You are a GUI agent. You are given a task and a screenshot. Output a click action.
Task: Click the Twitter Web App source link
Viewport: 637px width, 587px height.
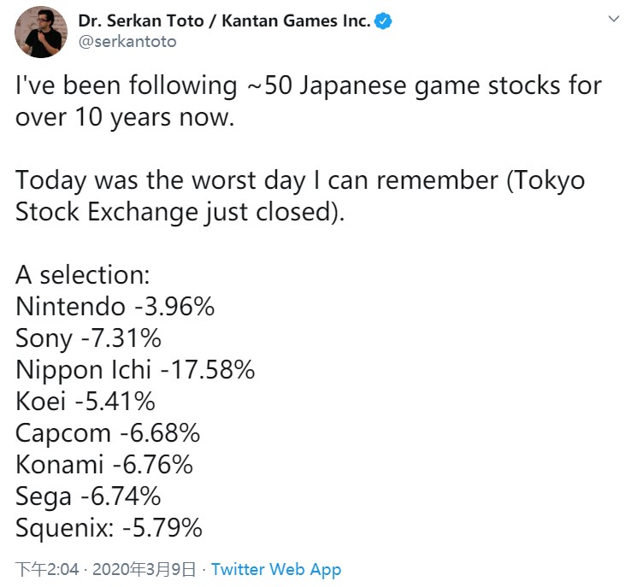276,569
